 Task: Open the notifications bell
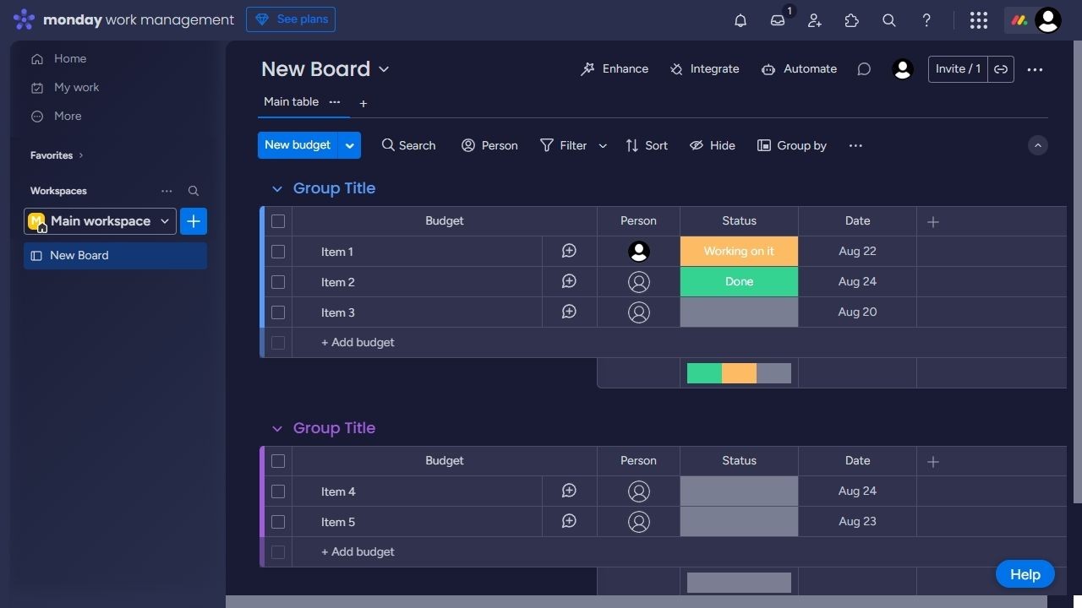pos(740,19)
